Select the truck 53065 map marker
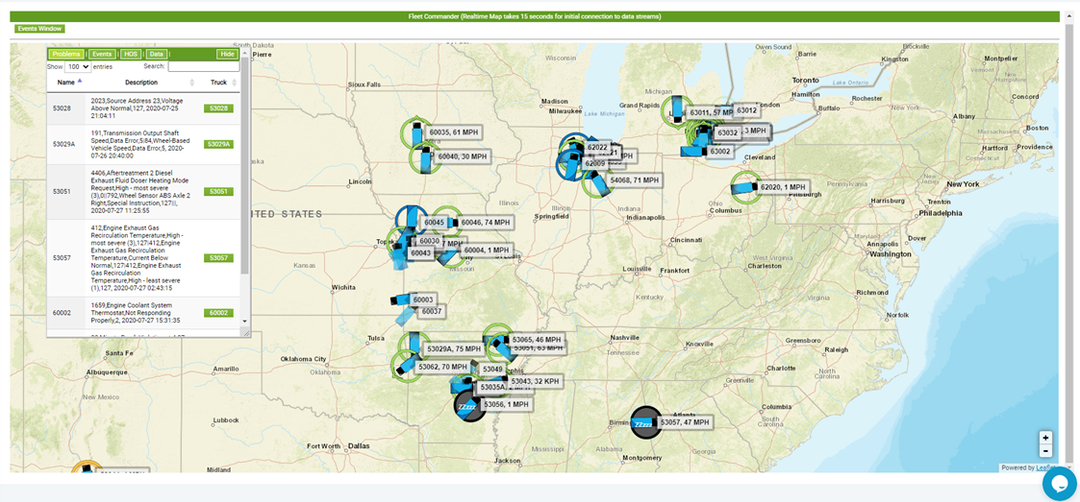1080x502 pixels. click(498, 341)
